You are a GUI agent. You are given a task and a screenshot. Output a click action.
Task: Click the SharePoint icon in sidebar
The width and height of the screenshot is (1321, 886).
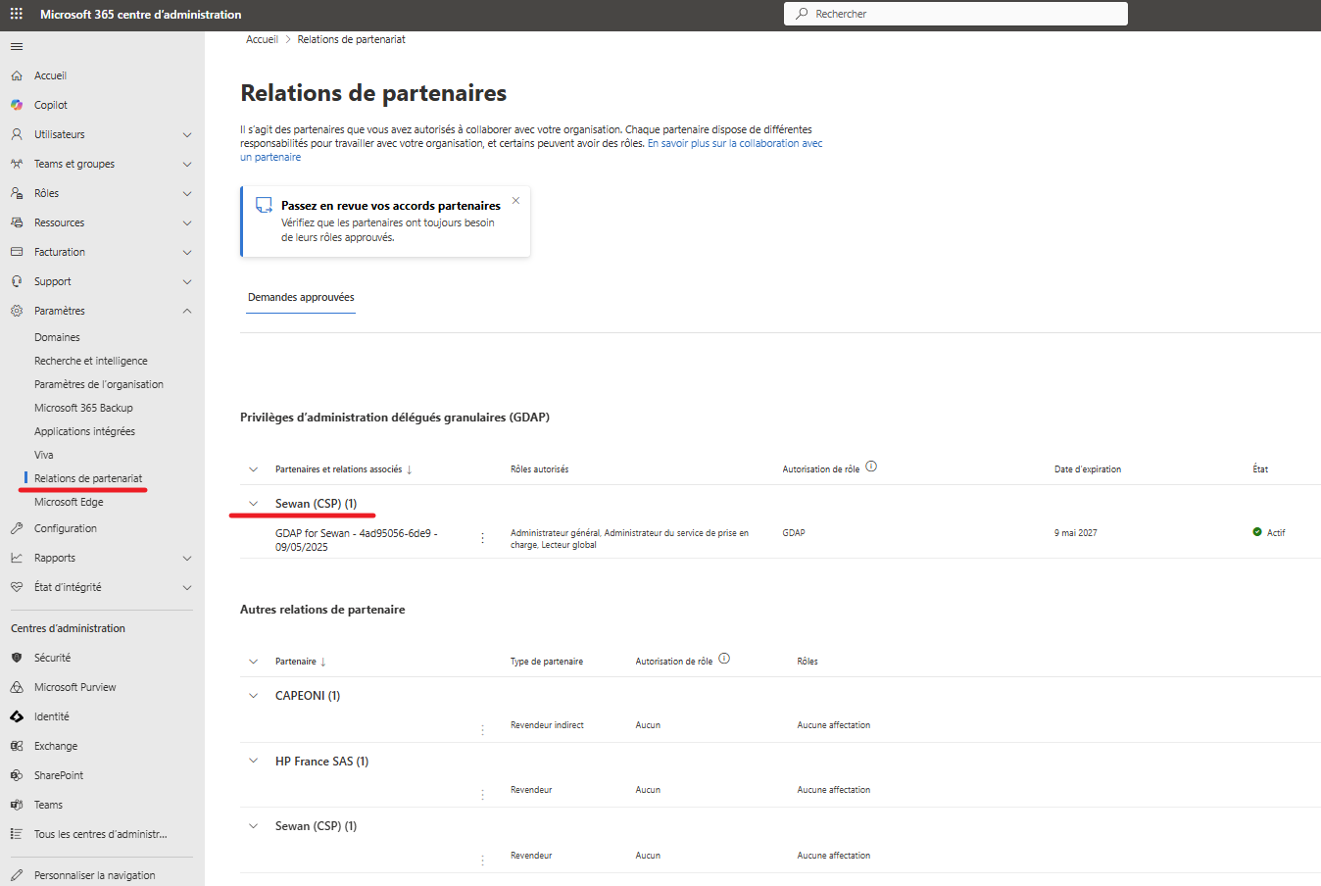(17, 775)
